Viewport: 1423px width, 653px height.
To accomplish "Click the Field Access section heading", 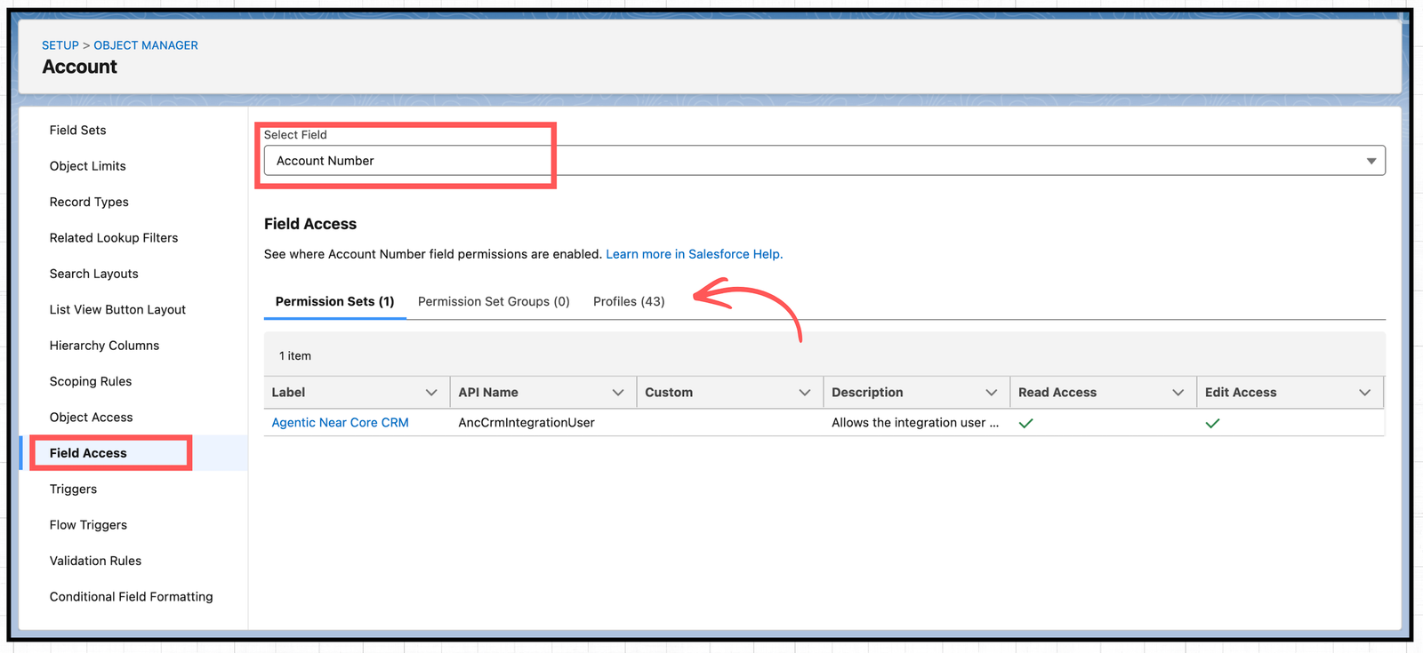I will coord(310,225).
